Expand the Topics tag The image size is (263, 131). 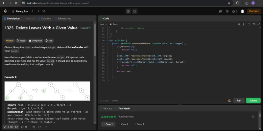21,41
